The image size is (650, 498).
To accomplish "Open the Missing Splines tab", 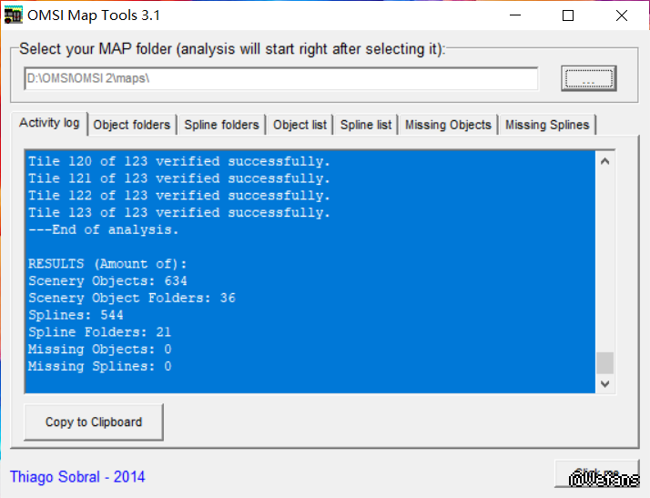I will 547,125.
